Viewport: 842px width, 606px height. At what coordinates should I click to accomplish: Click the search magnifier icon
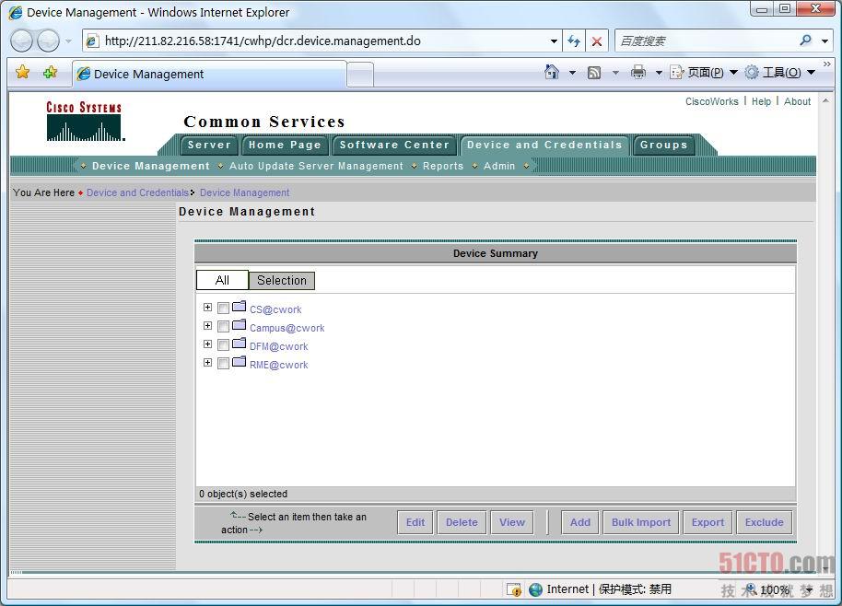pyautogui.click(x=805, y=41)
